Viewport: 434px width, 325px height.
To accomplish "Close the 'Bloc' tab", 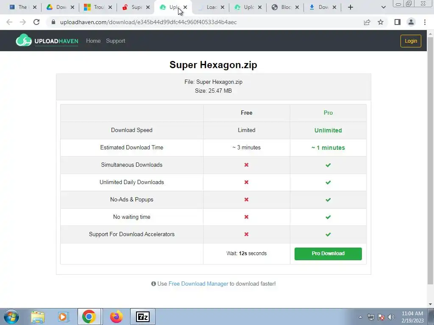I will 297,7.
